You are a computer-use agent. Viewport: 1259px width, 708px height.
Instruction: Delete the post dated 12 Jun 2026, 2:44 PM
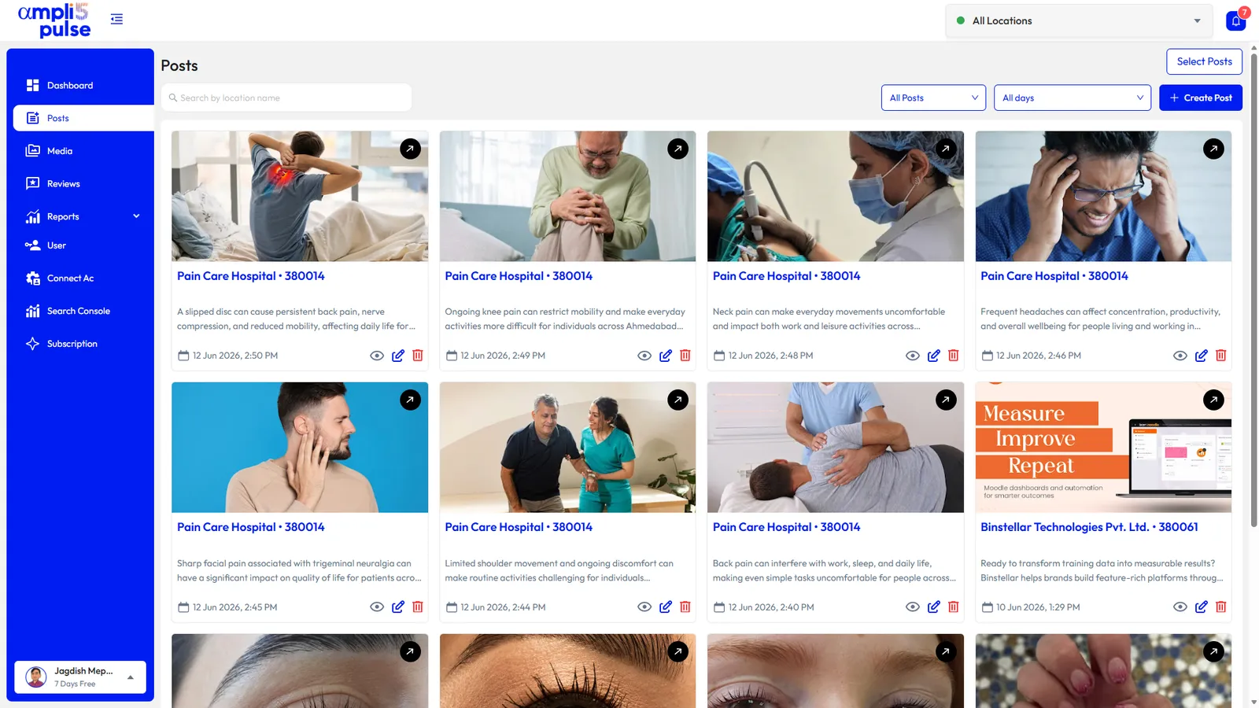pos(685,607)
